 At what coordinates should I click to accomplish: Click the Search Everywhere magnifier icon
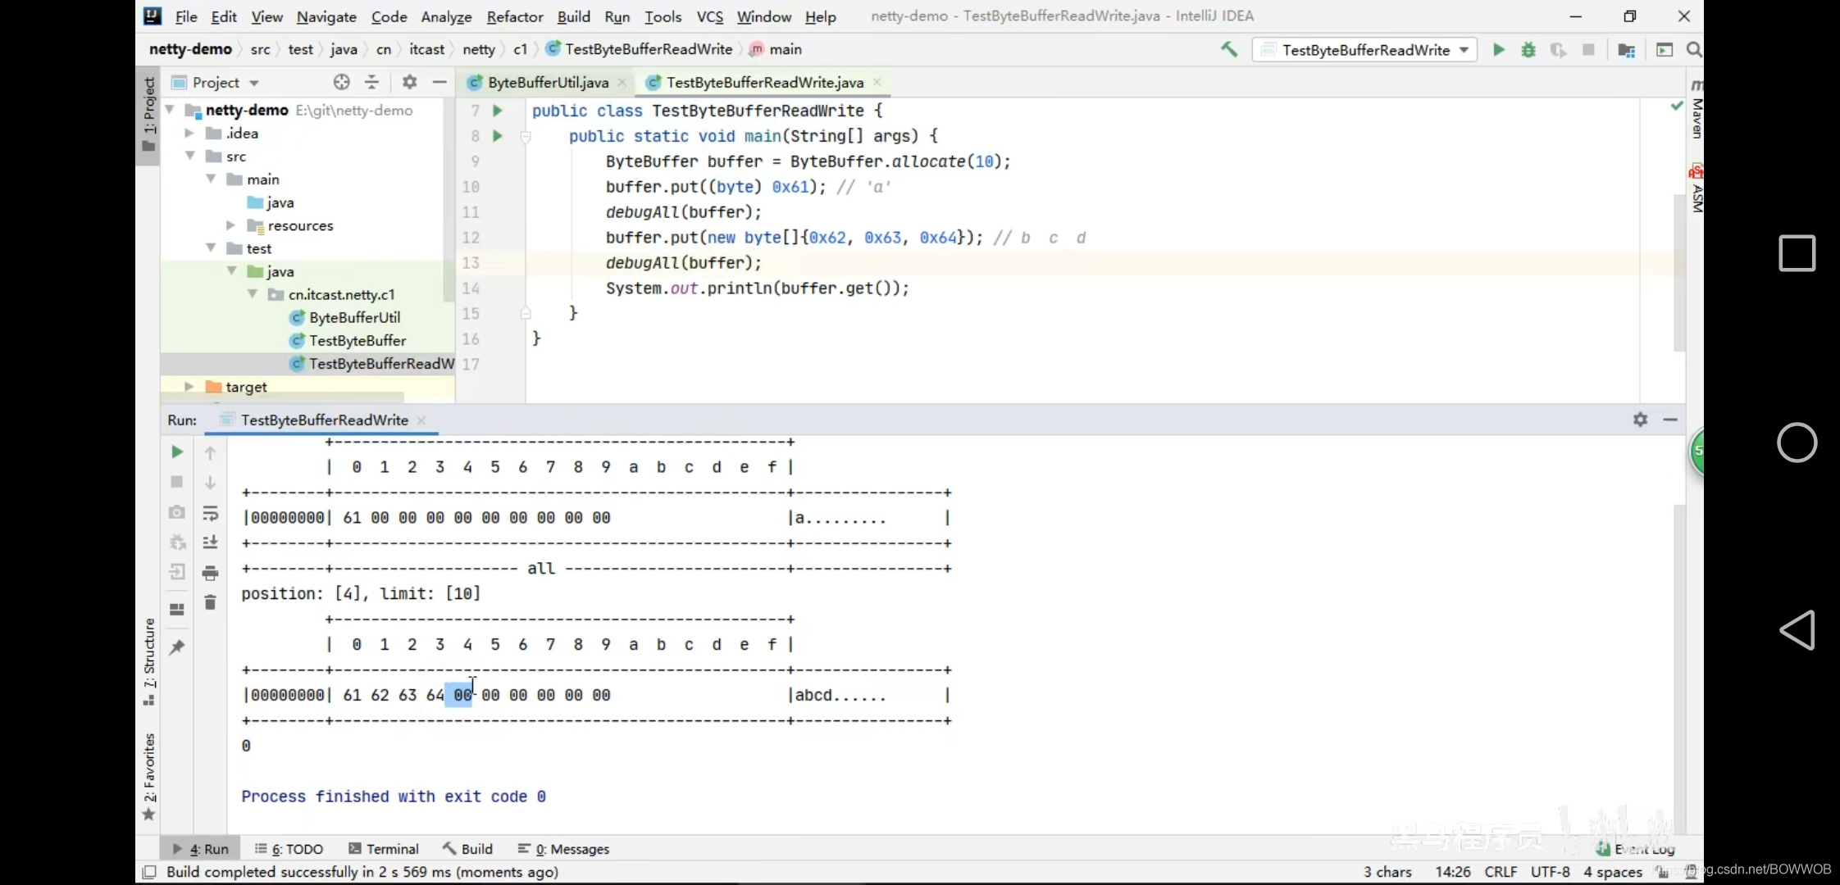(x=1693, y=50)
